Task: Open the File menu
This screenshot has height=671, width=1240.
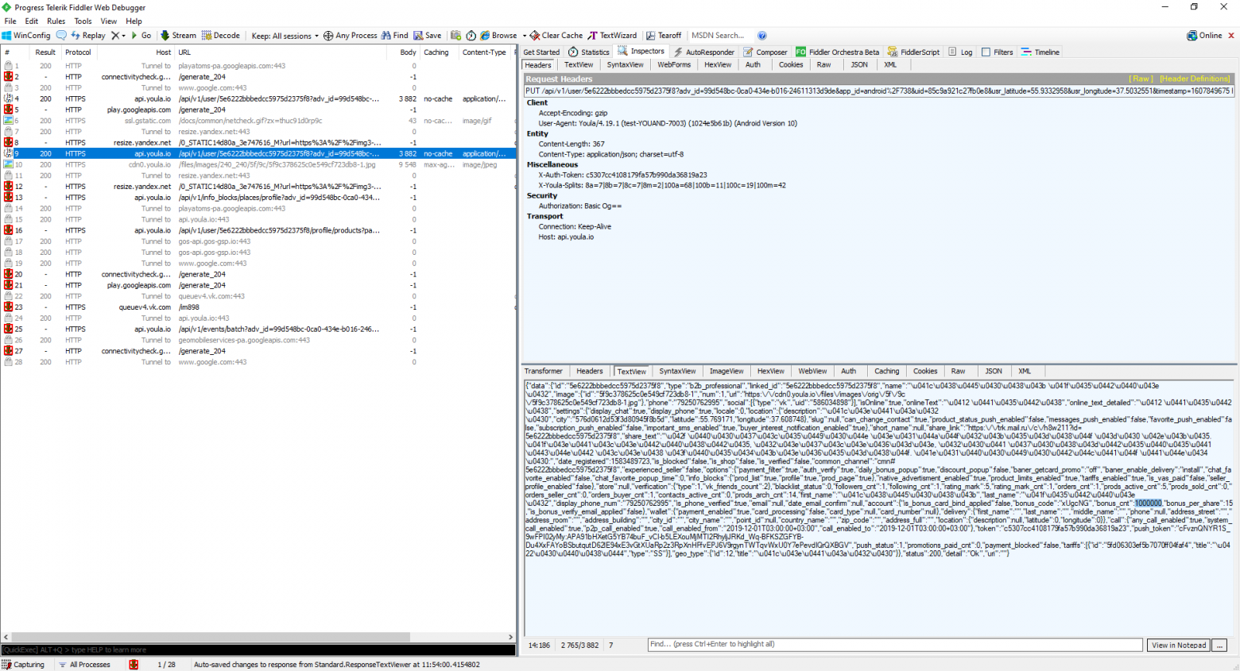Action: point(10,21)
